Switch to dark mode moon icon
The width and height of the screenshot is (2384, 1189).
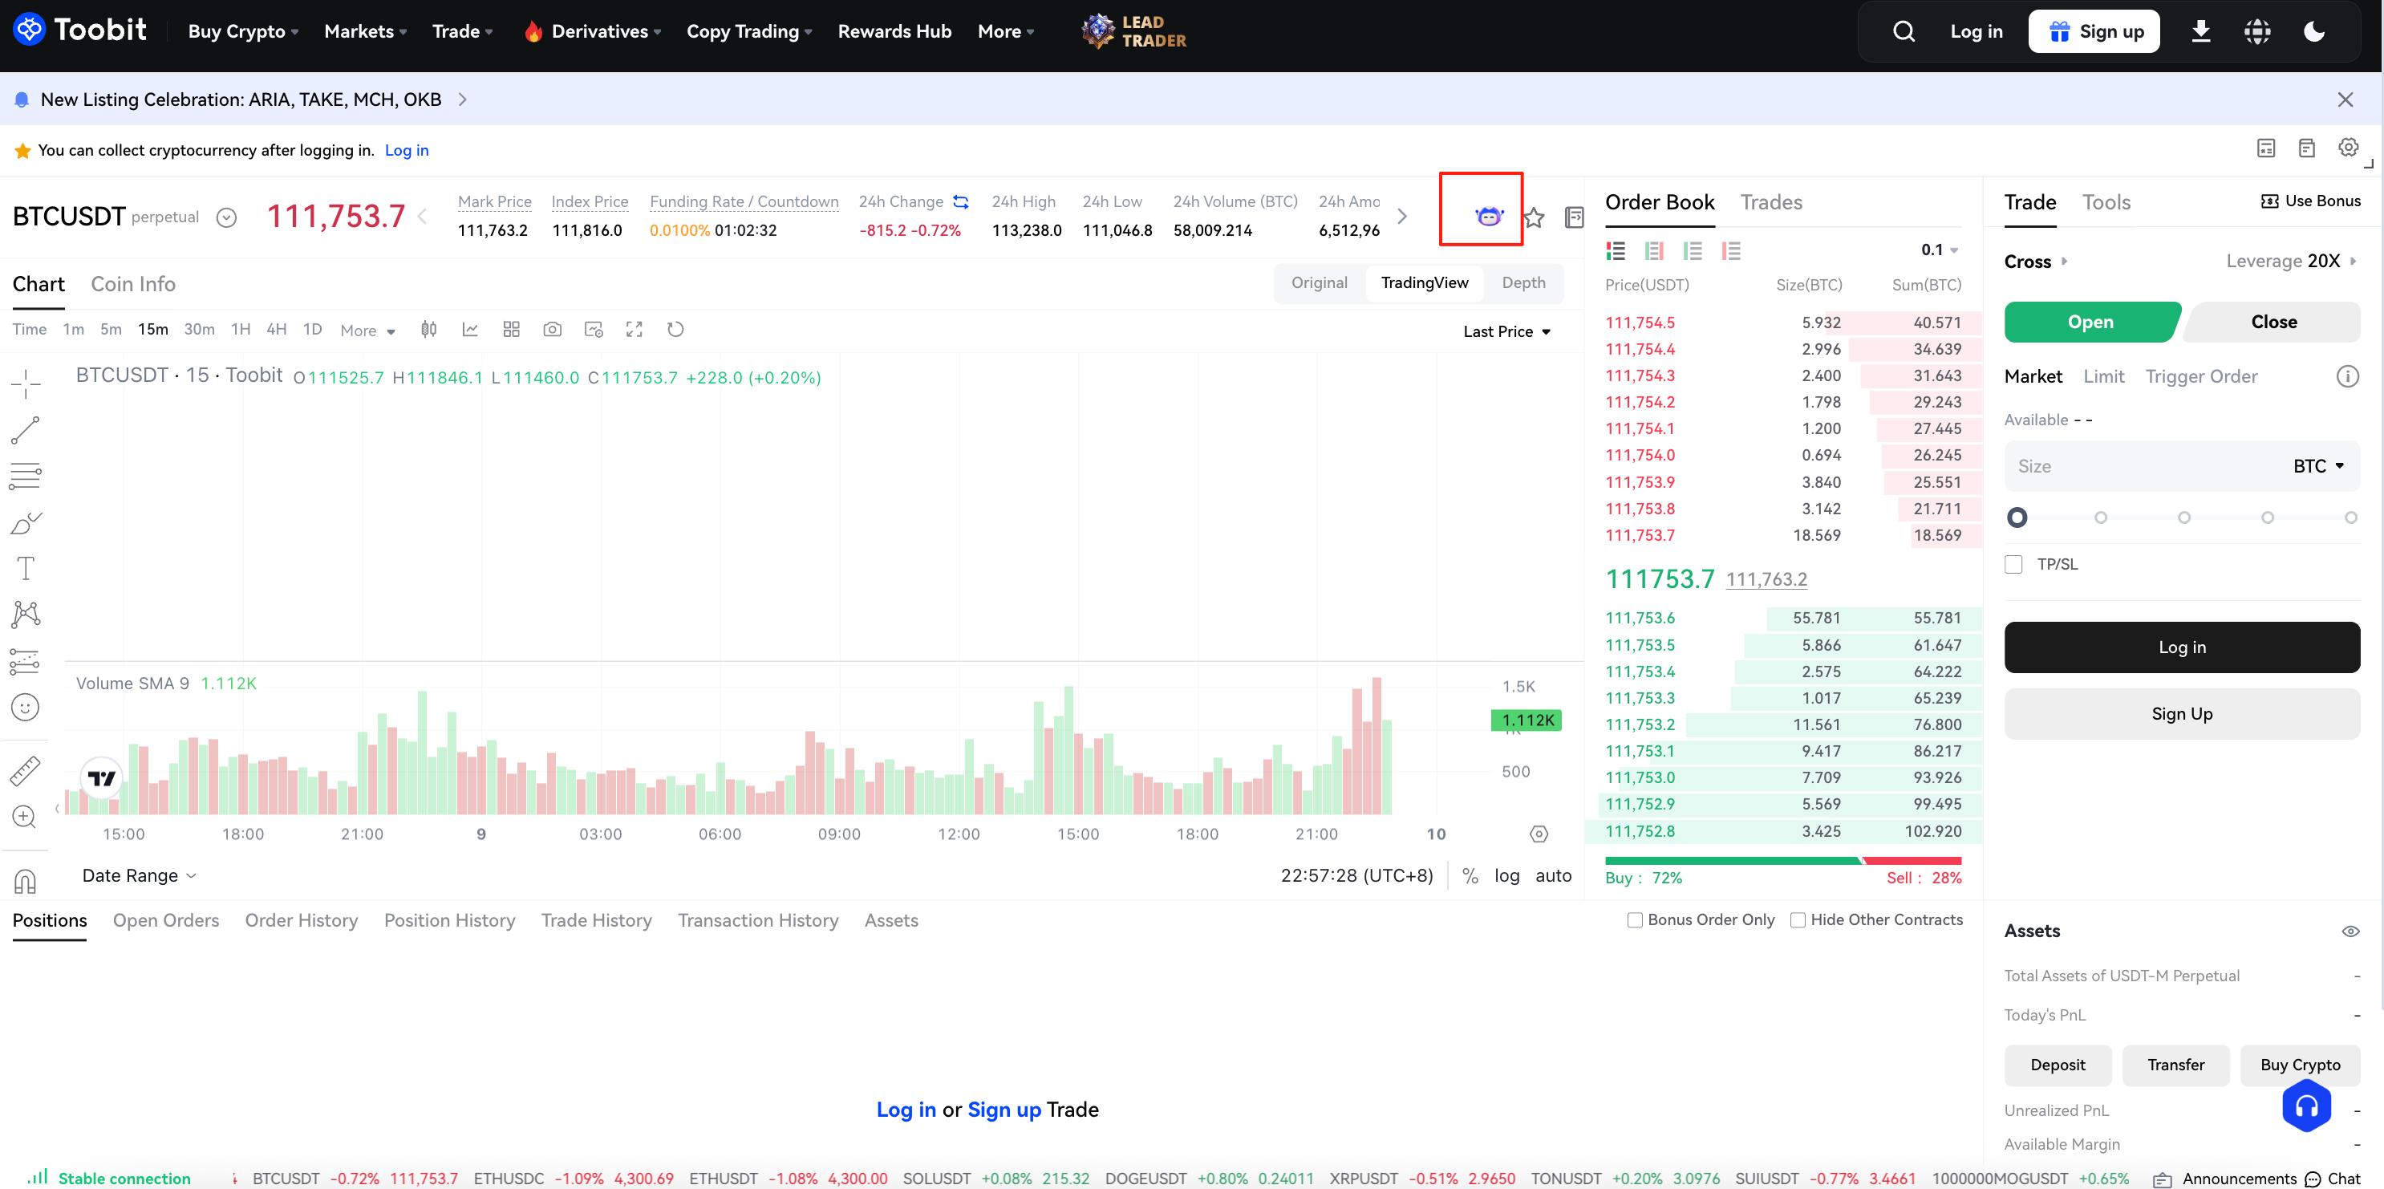[x=2313, y=31]
